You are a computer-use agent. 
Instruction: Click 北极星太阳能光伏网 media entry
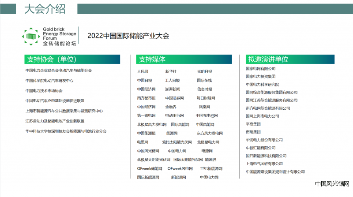point(154,160)
